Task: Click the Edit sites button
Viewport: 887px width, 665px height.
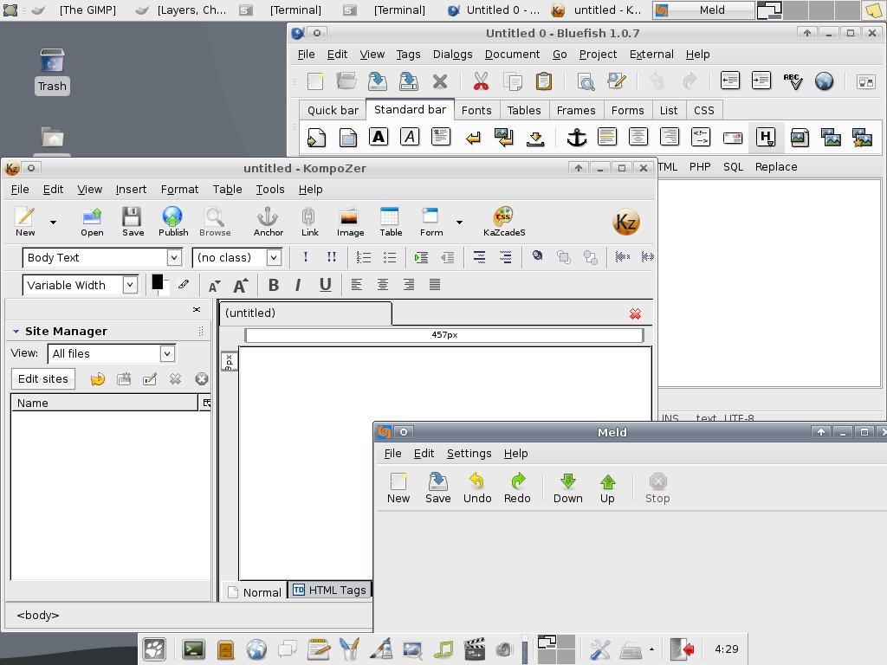Action: (43, 379)
